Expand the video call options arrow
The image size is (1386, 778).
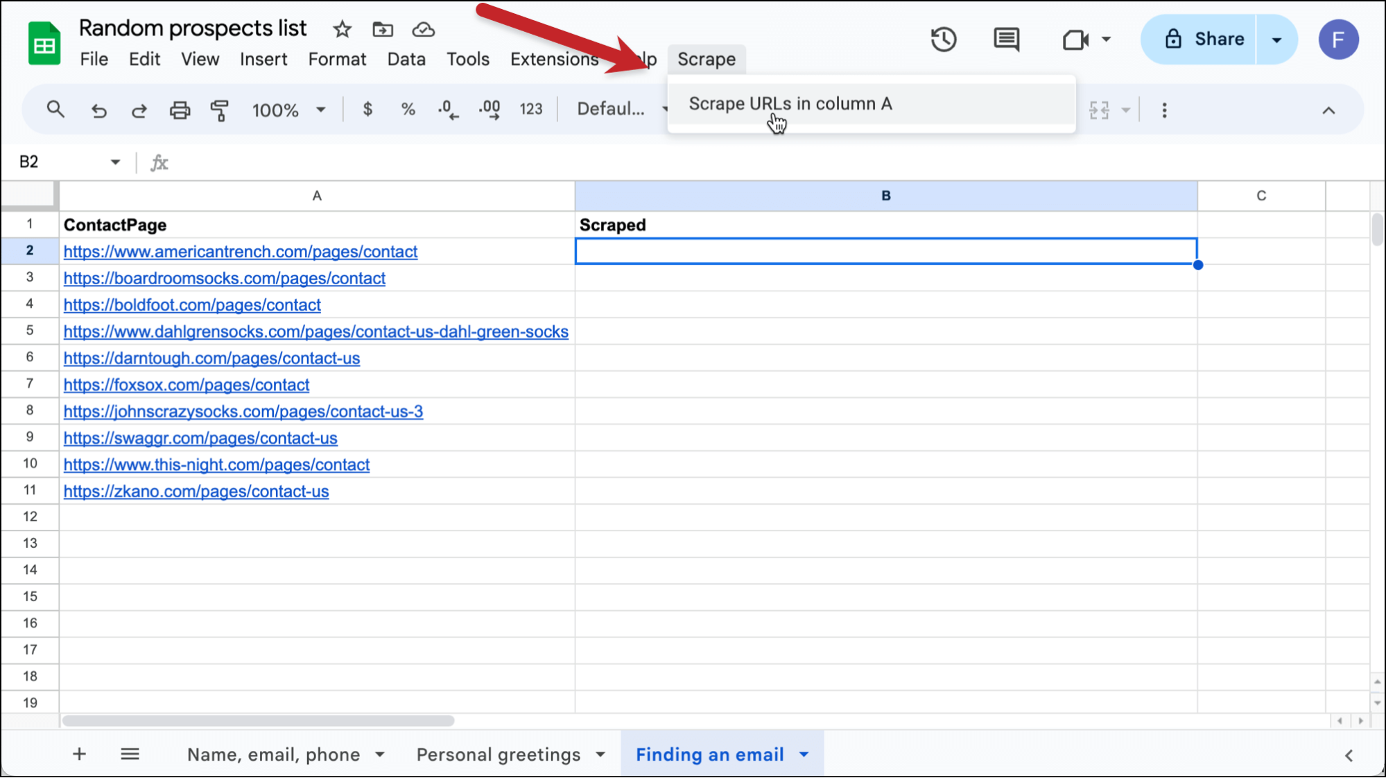[x=1107, y=40]
